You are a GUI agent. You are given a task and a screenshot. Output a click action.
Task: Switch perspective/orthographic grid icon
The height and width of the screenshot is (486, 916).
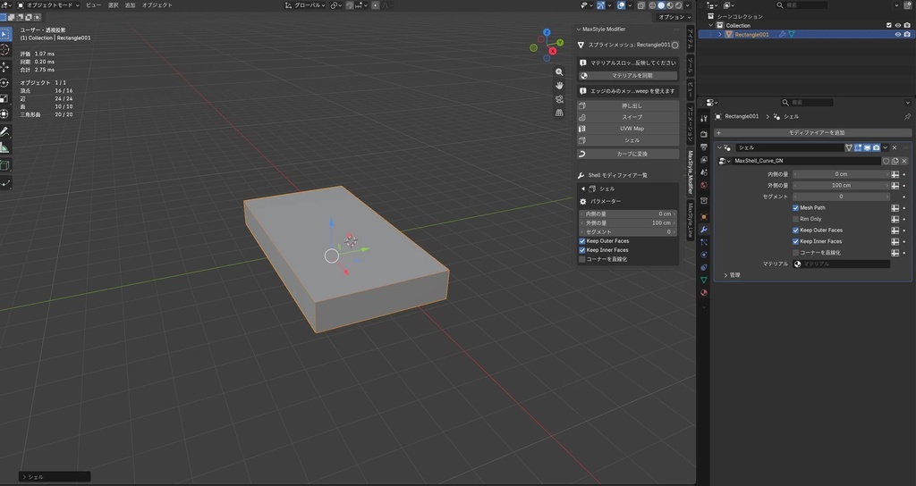[x=559, y=113]
